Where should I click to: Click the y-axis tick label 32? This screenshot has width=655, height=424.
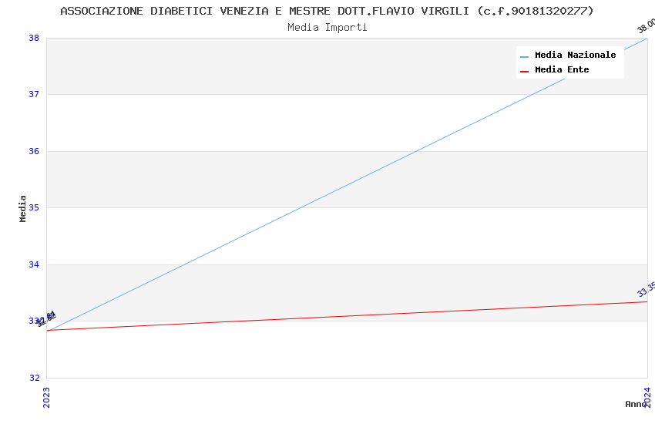34,378
